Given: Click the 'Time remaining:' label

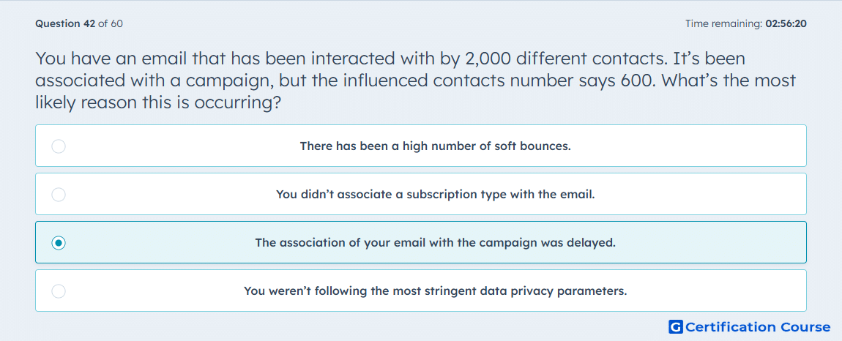Looking at the screenshot, I should click(x=723, y=24).
